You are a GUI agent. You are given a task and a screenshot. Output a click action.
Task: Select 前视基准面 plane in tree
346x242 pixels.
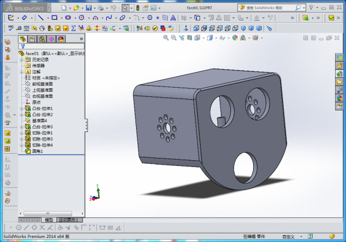39,84
